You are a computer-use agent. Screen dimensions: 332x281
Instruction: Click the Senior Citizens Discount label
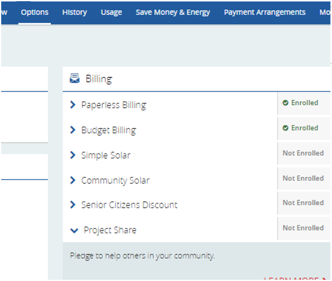point(129,205)
